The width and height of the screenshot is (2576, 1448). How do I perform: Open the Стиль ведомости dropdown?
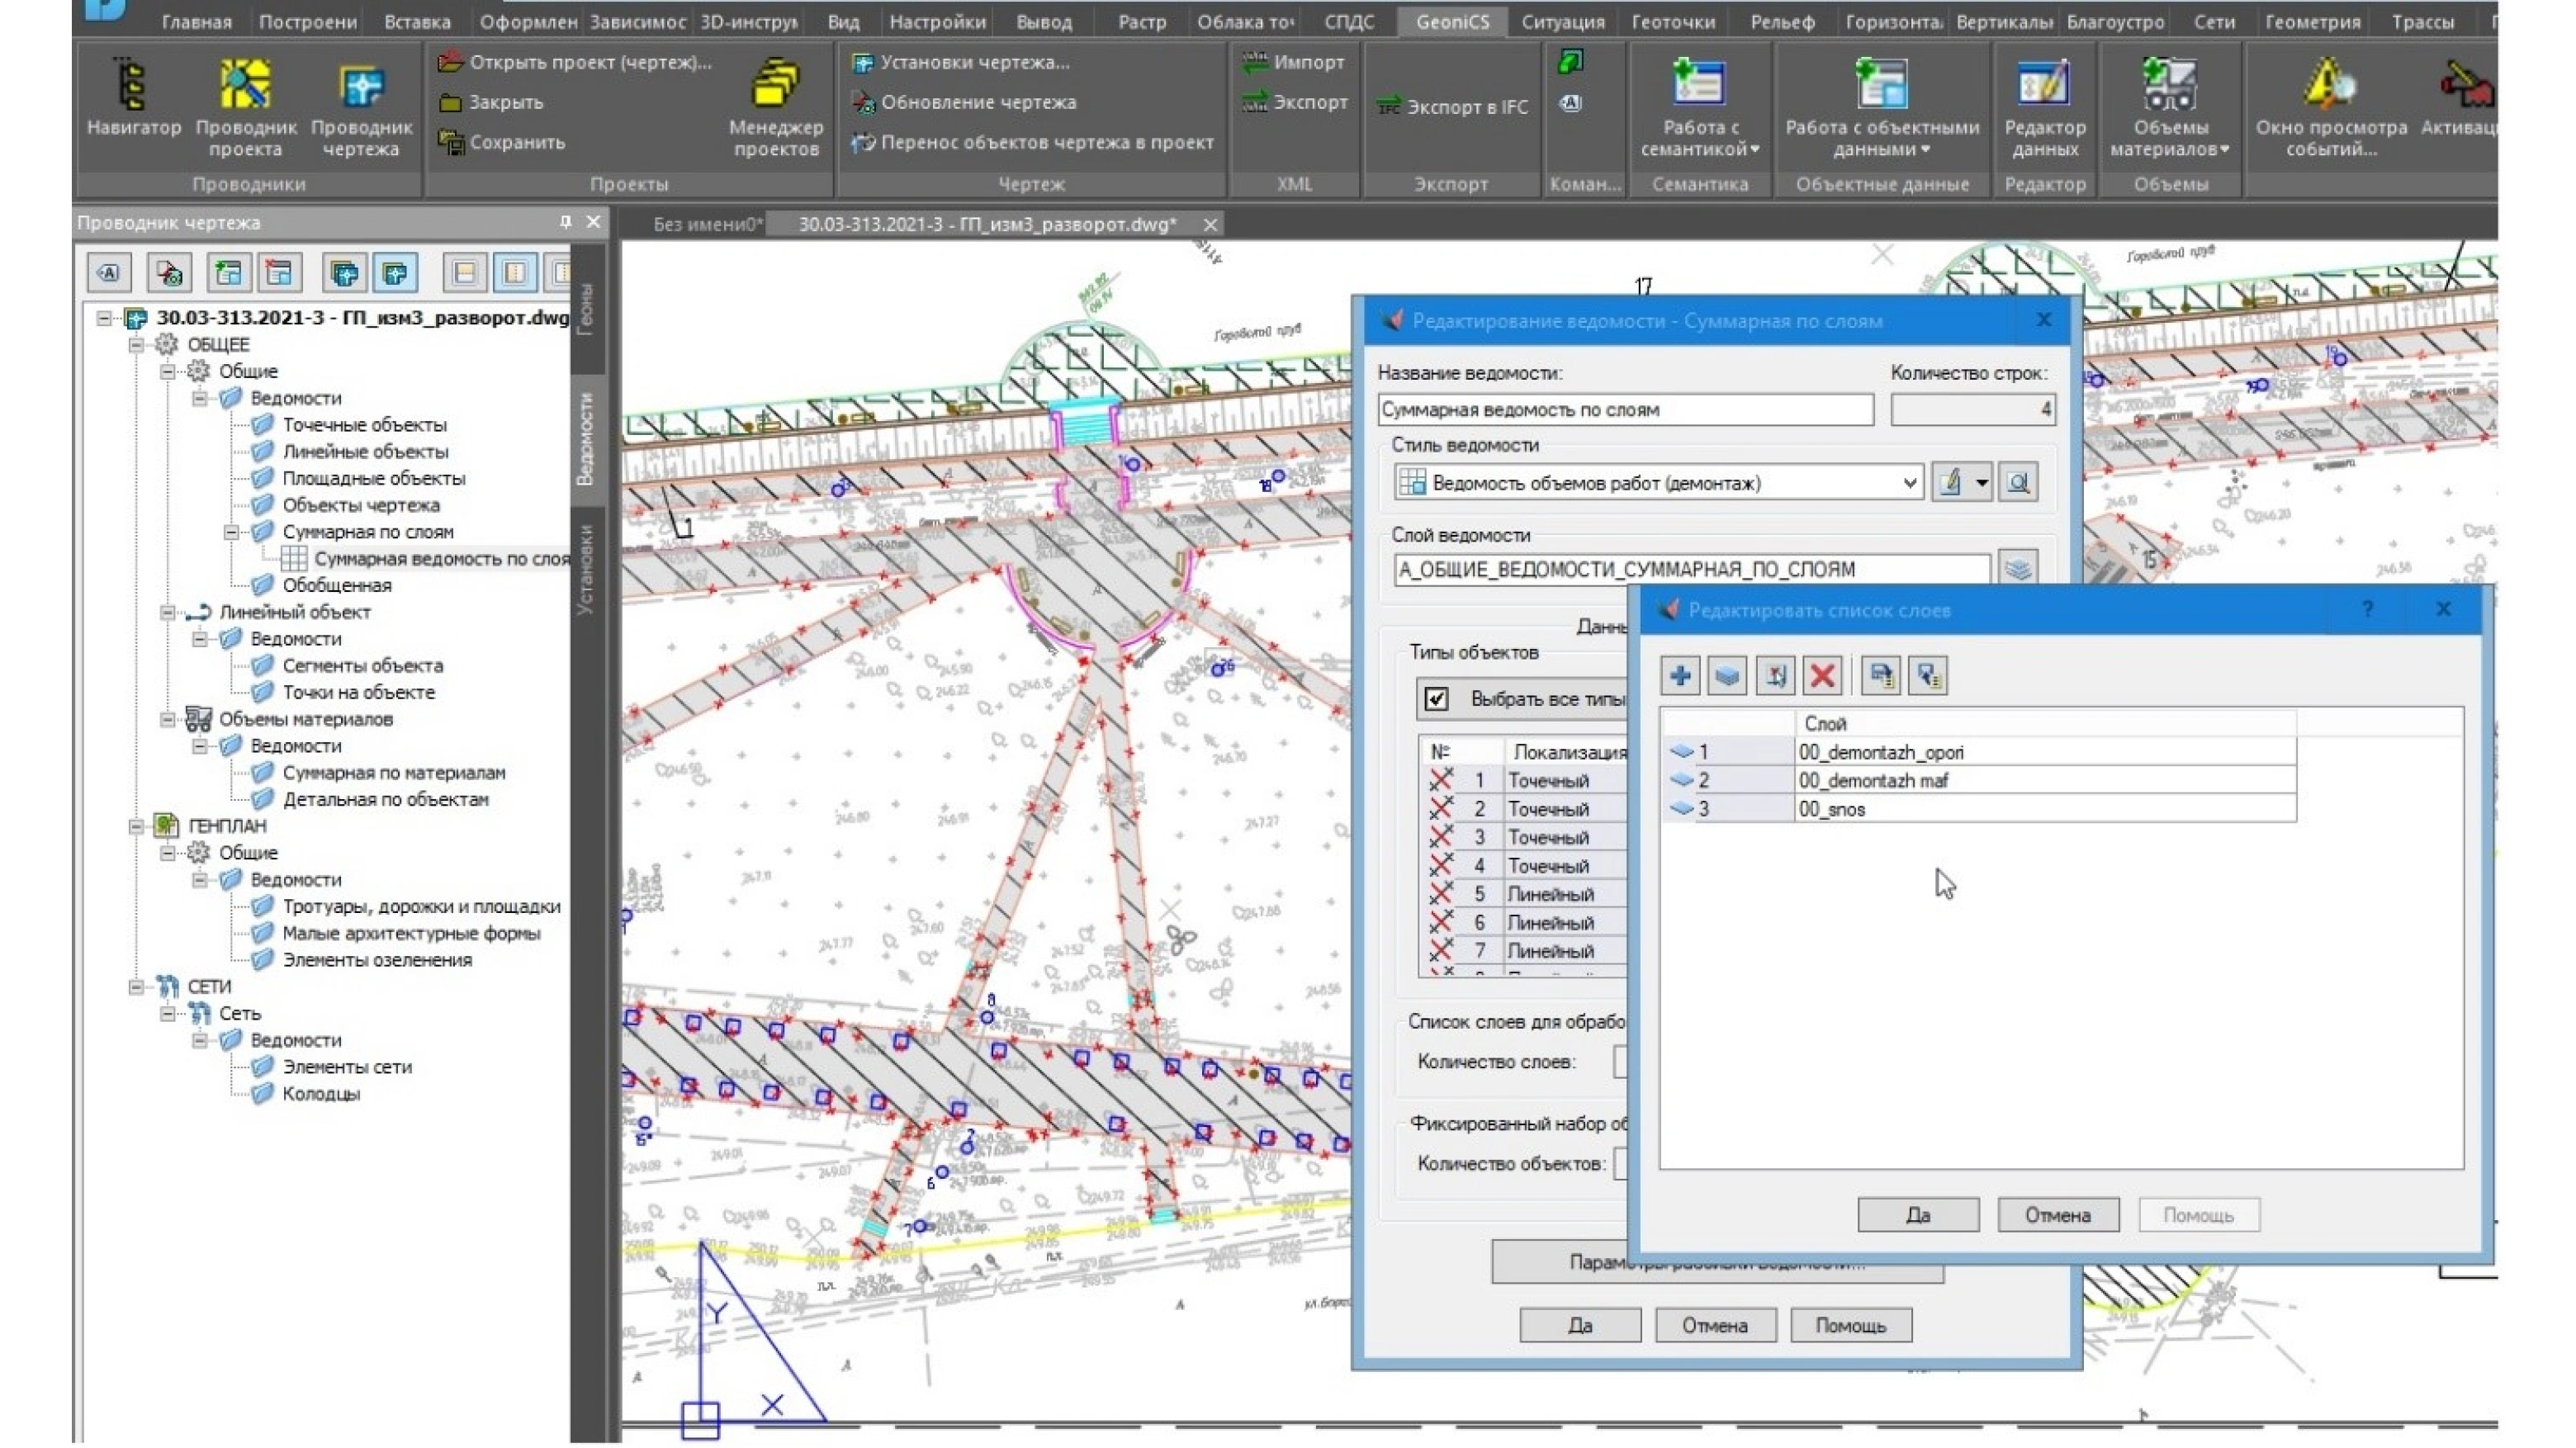pyautogui.click(x=1908, y=483)
